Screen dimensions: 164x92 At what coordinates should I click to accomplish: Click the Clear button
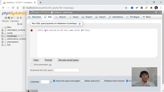point(36,60)
